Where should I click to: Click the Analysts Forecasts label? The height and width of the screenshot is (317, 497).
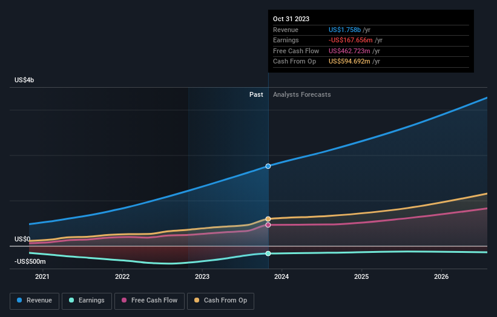point(301,94)
